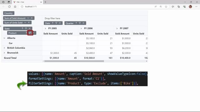Open the browser workspaces icon
This screenshot has height=112, width=200.
(3, 2)
